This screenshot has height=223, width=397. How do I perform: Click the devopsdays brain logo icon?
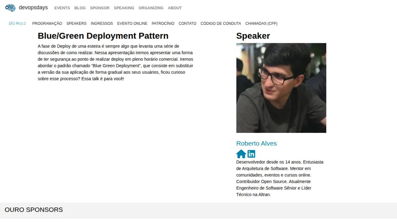click(x=10, y=8)
